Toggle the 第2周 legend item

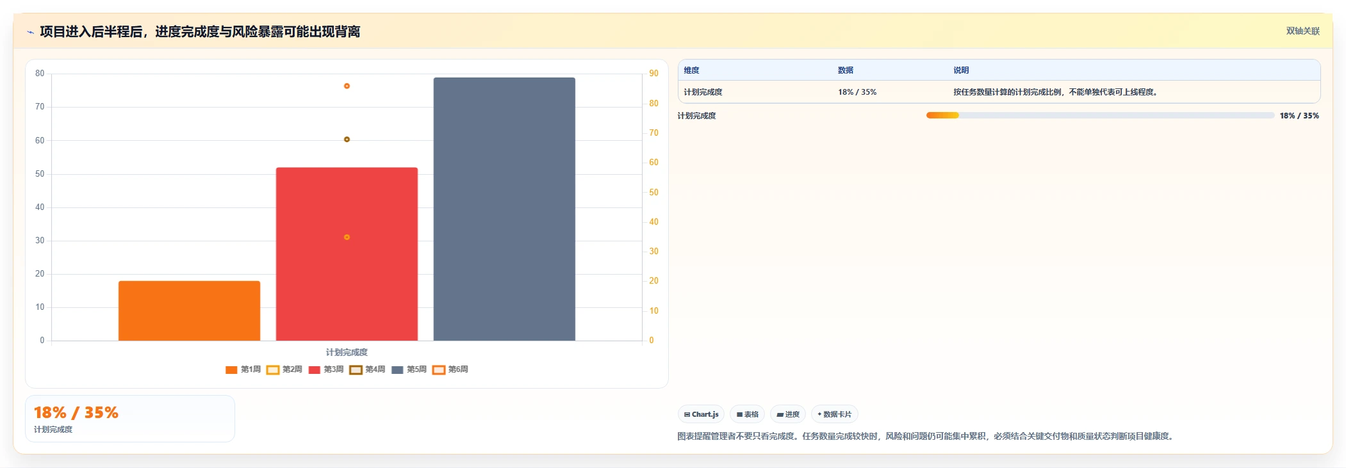(284, 369)
